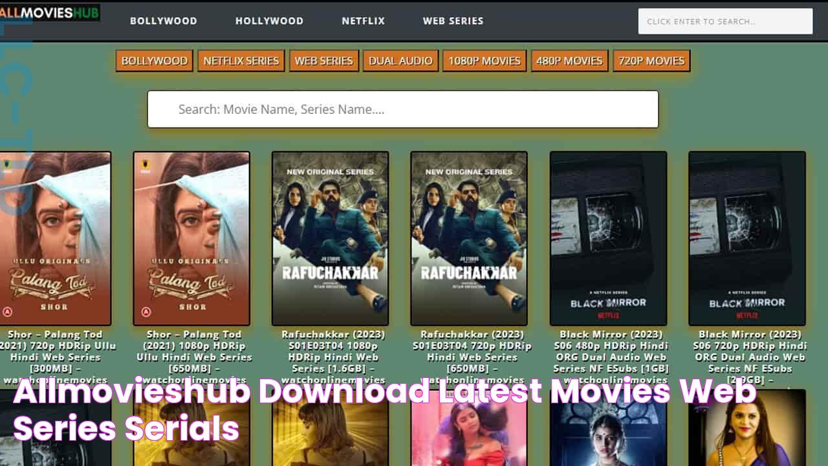828x466 pixels.
Task: Choose the 1080P Movies category button
Action: [485, 61]
